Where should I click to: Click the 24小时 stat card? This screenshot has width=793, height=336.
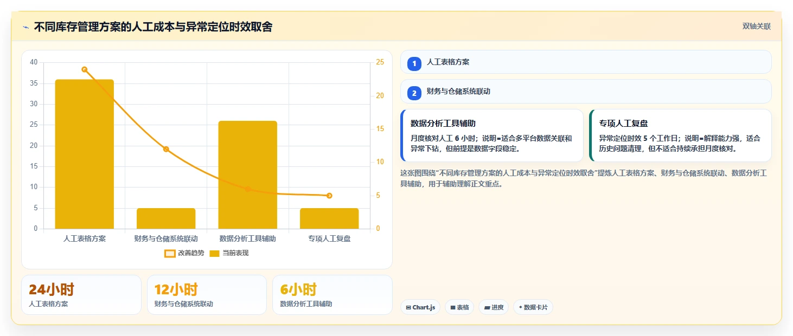pos(81,295)
